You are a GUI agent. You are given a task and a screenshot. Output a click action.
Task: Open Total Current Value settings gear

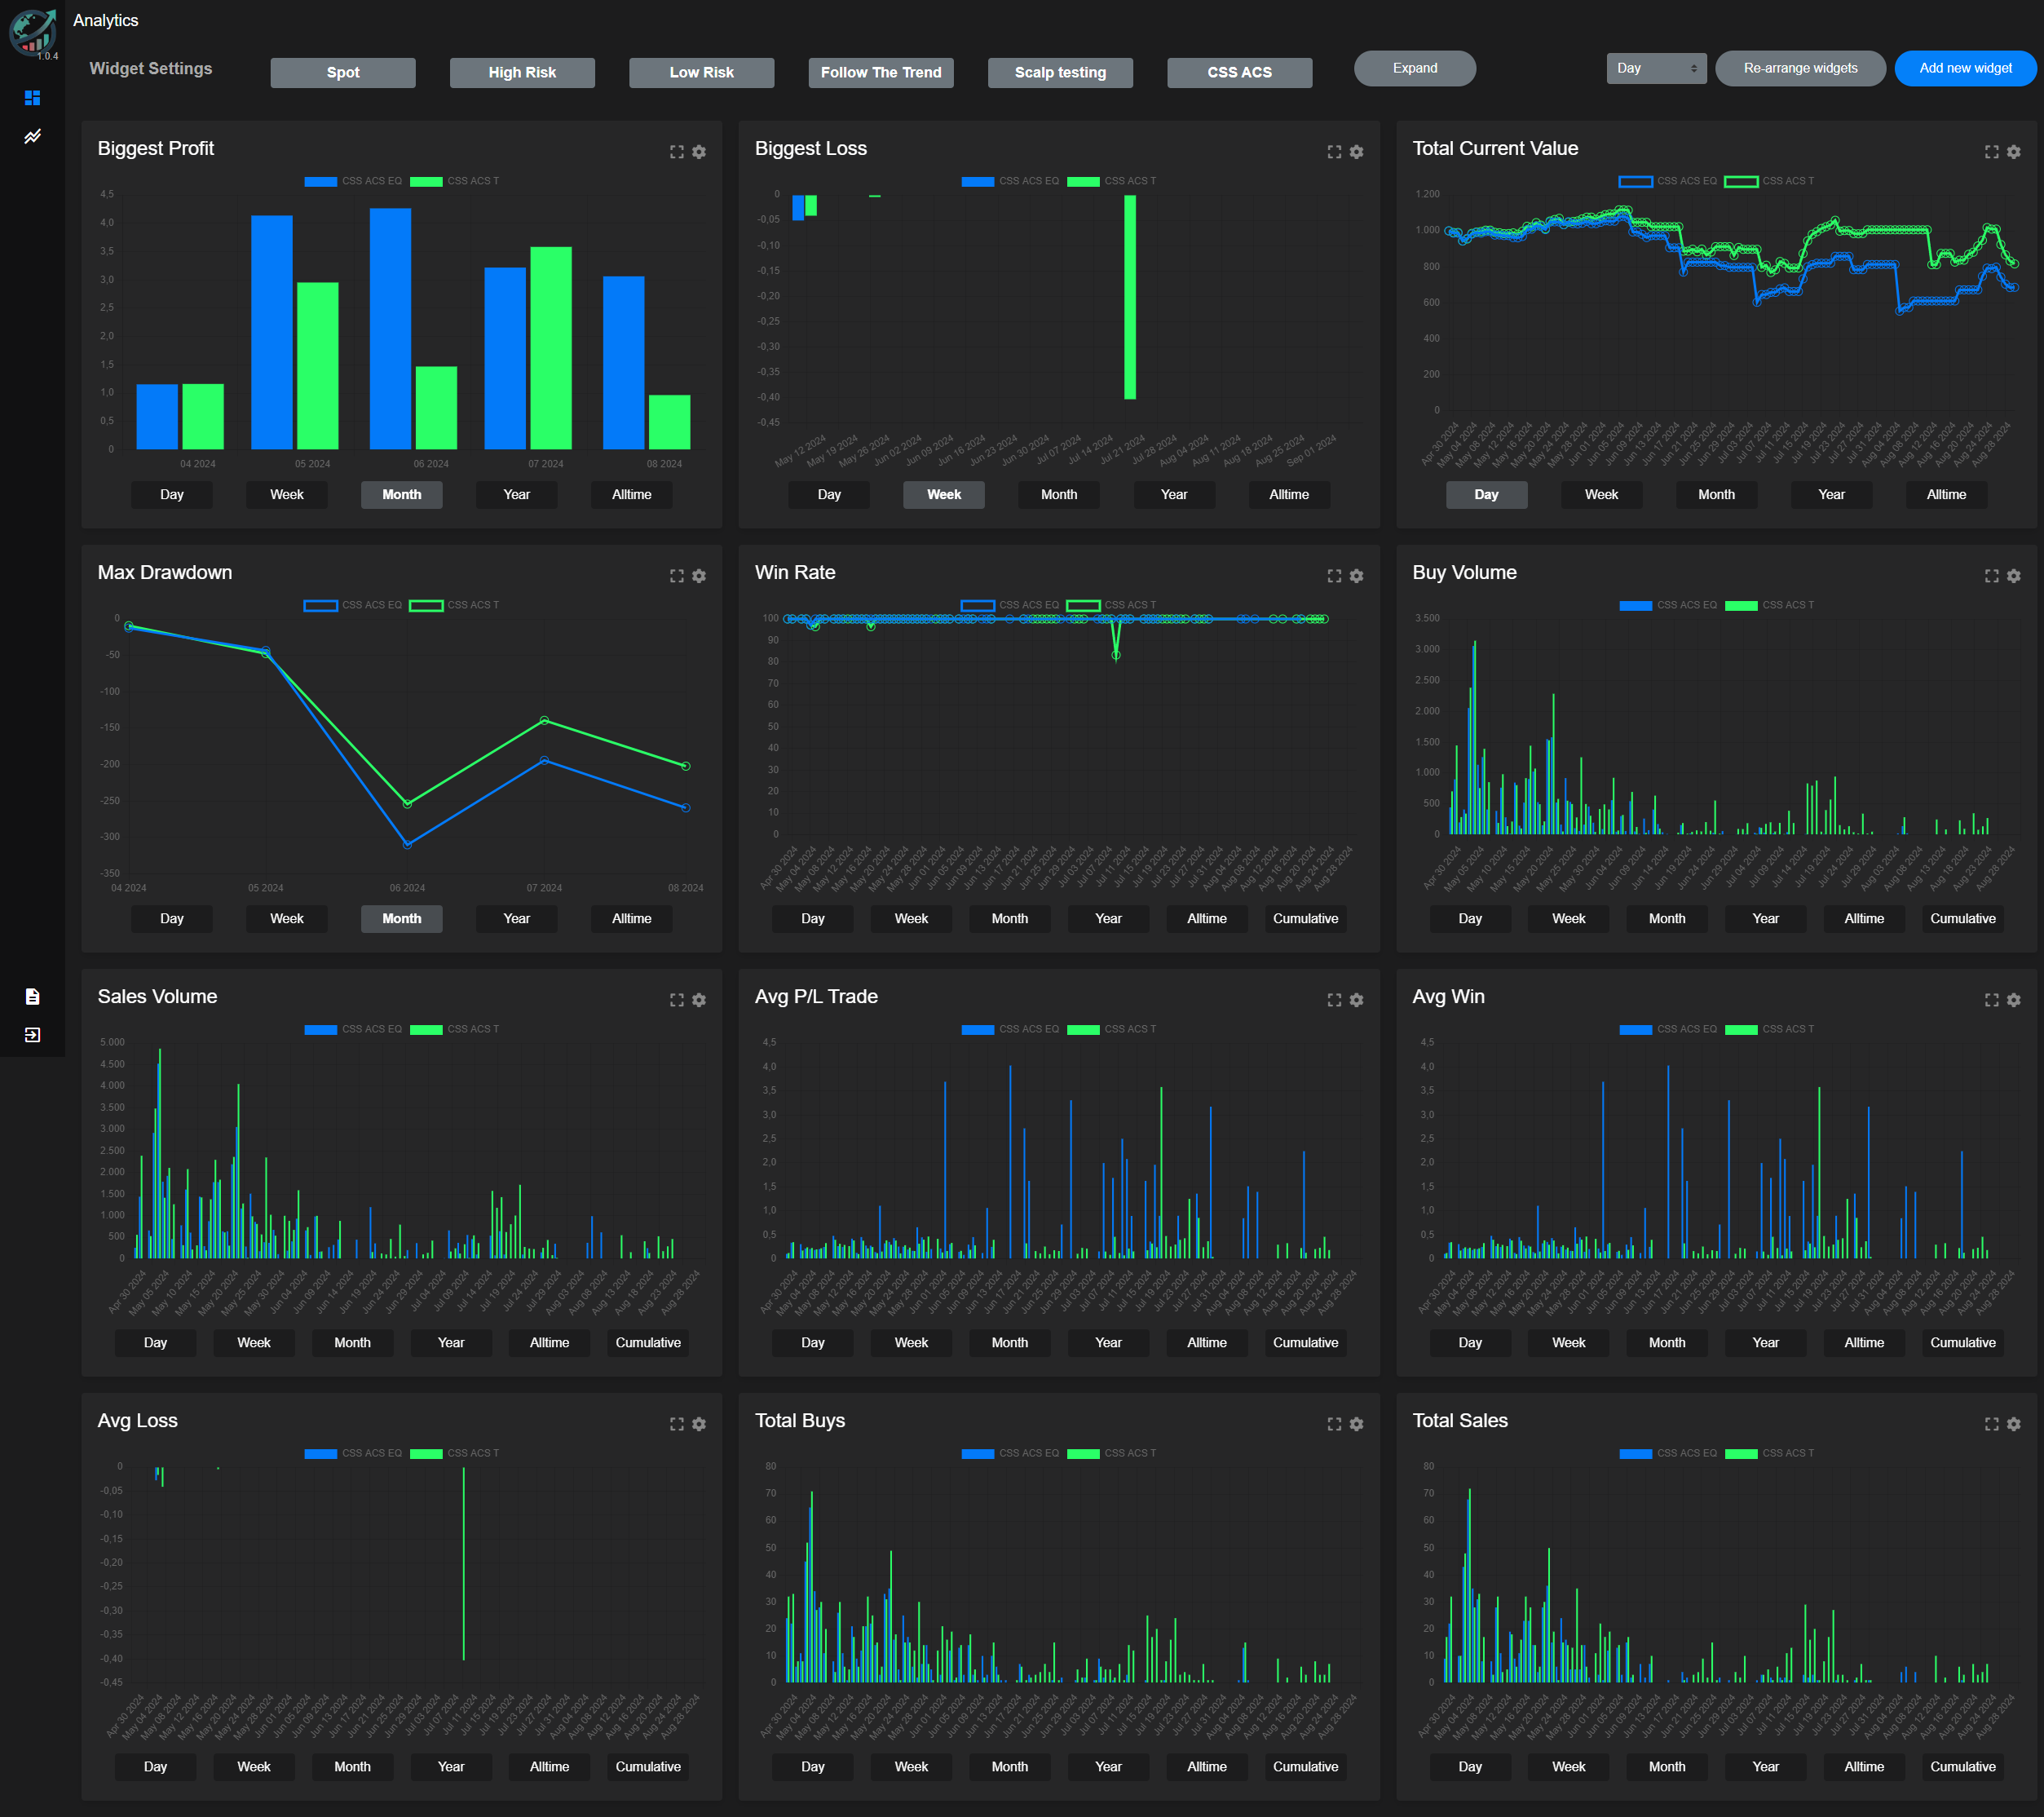pyautogui.click(x=2013, y=152)
